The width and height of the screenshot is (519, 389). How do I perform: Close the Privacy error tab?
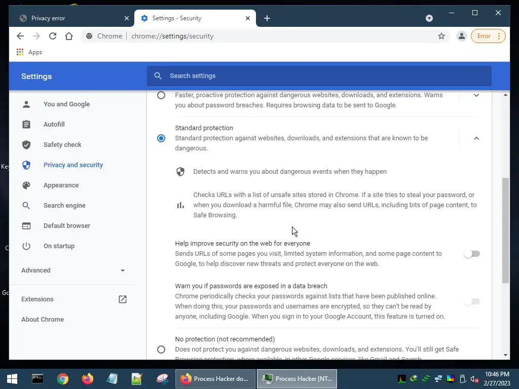click(126, 18)
